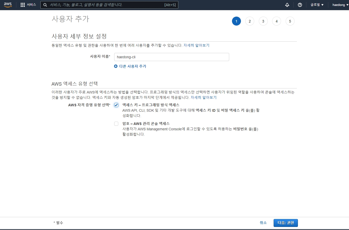
Task: Click the AWS logo home icon
Action: [8, 5]
